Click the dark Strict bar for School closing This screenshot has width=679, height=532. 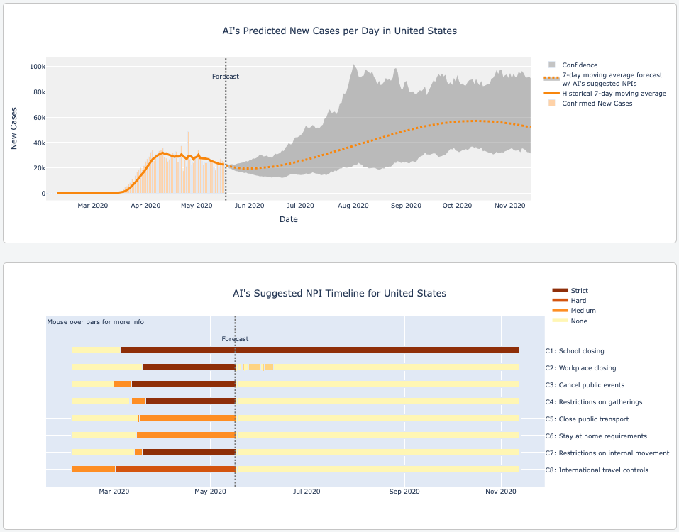319,350
